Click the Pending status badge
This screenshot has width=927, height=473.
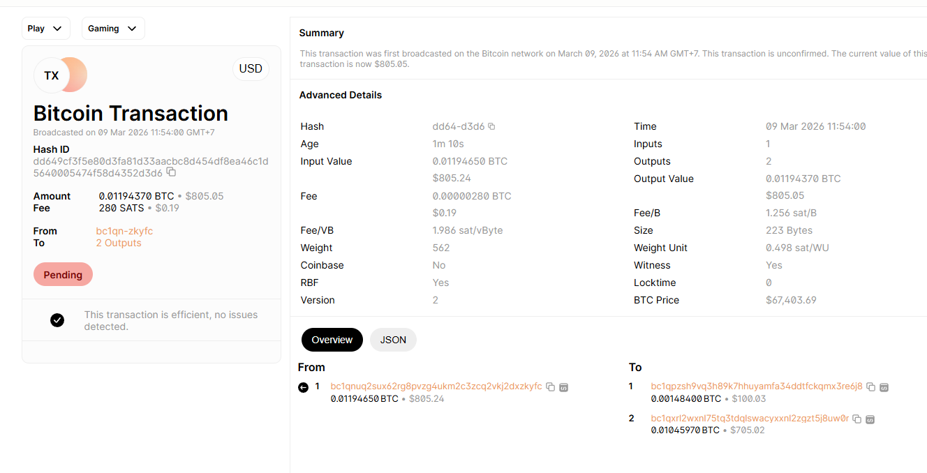[x=63, y=275]
